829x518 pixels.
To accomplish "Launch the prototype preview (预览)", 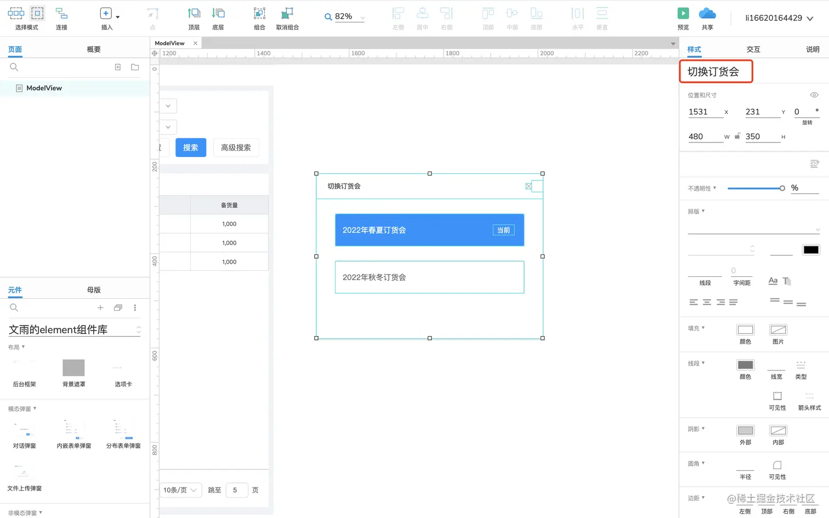I will [683, 13].
